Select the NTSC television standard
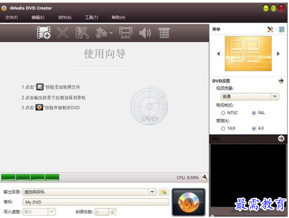 click(x=223, y=113)
